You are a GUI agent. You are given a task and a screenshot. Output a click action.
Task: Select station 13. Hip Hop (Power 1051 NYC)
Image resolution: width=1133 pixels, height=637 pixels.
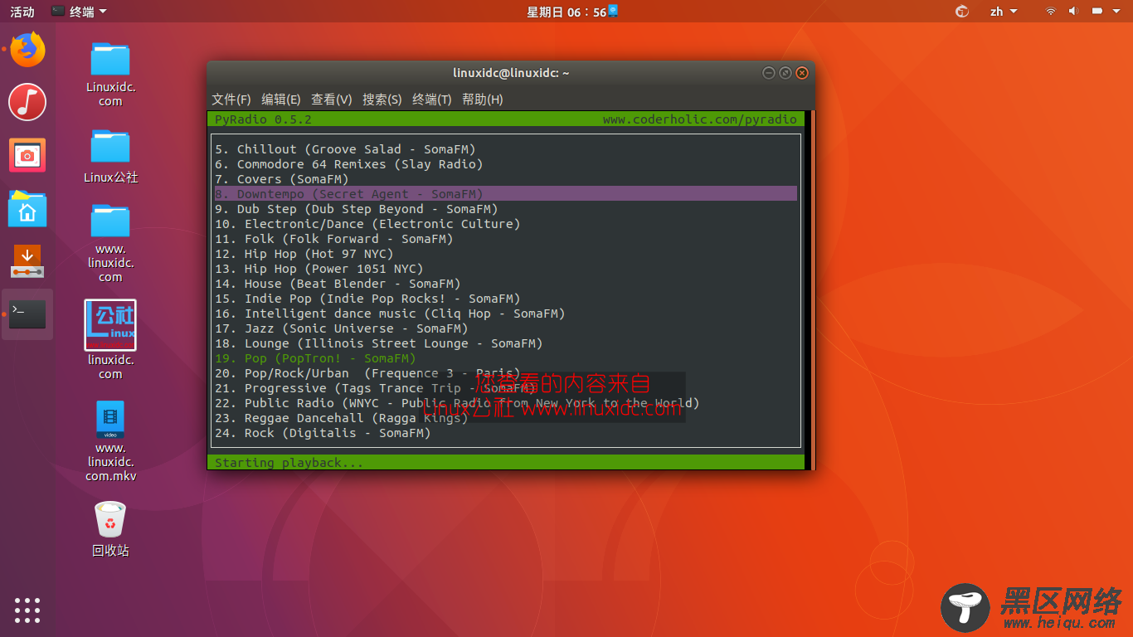[506, 269]
